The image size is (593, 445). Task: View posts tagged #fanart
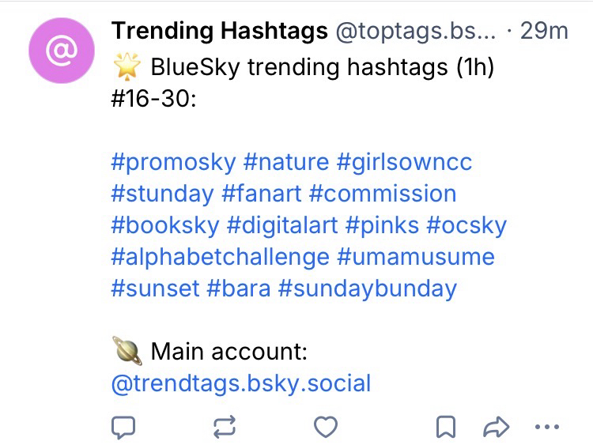[x=261, y=194]
